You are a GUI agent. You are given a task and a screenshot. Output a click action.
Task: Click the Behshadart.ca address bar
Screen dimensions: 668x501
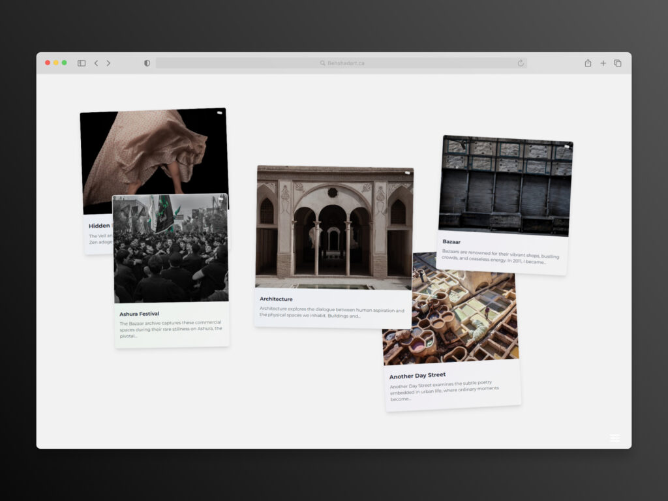pos(341,63)
